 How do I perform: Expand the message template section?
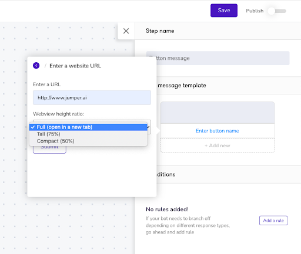[x=229, y=86]
